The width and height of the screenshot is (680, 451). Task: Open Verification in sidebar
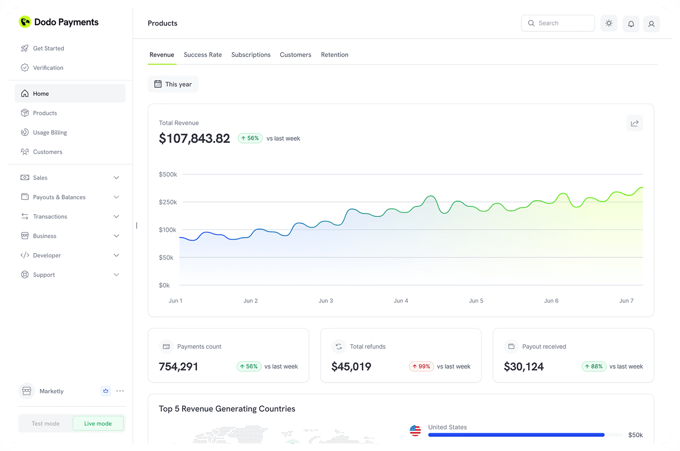[x=70, y=68]
